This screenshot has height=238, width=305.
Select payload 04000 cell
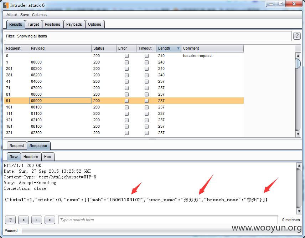60,81
